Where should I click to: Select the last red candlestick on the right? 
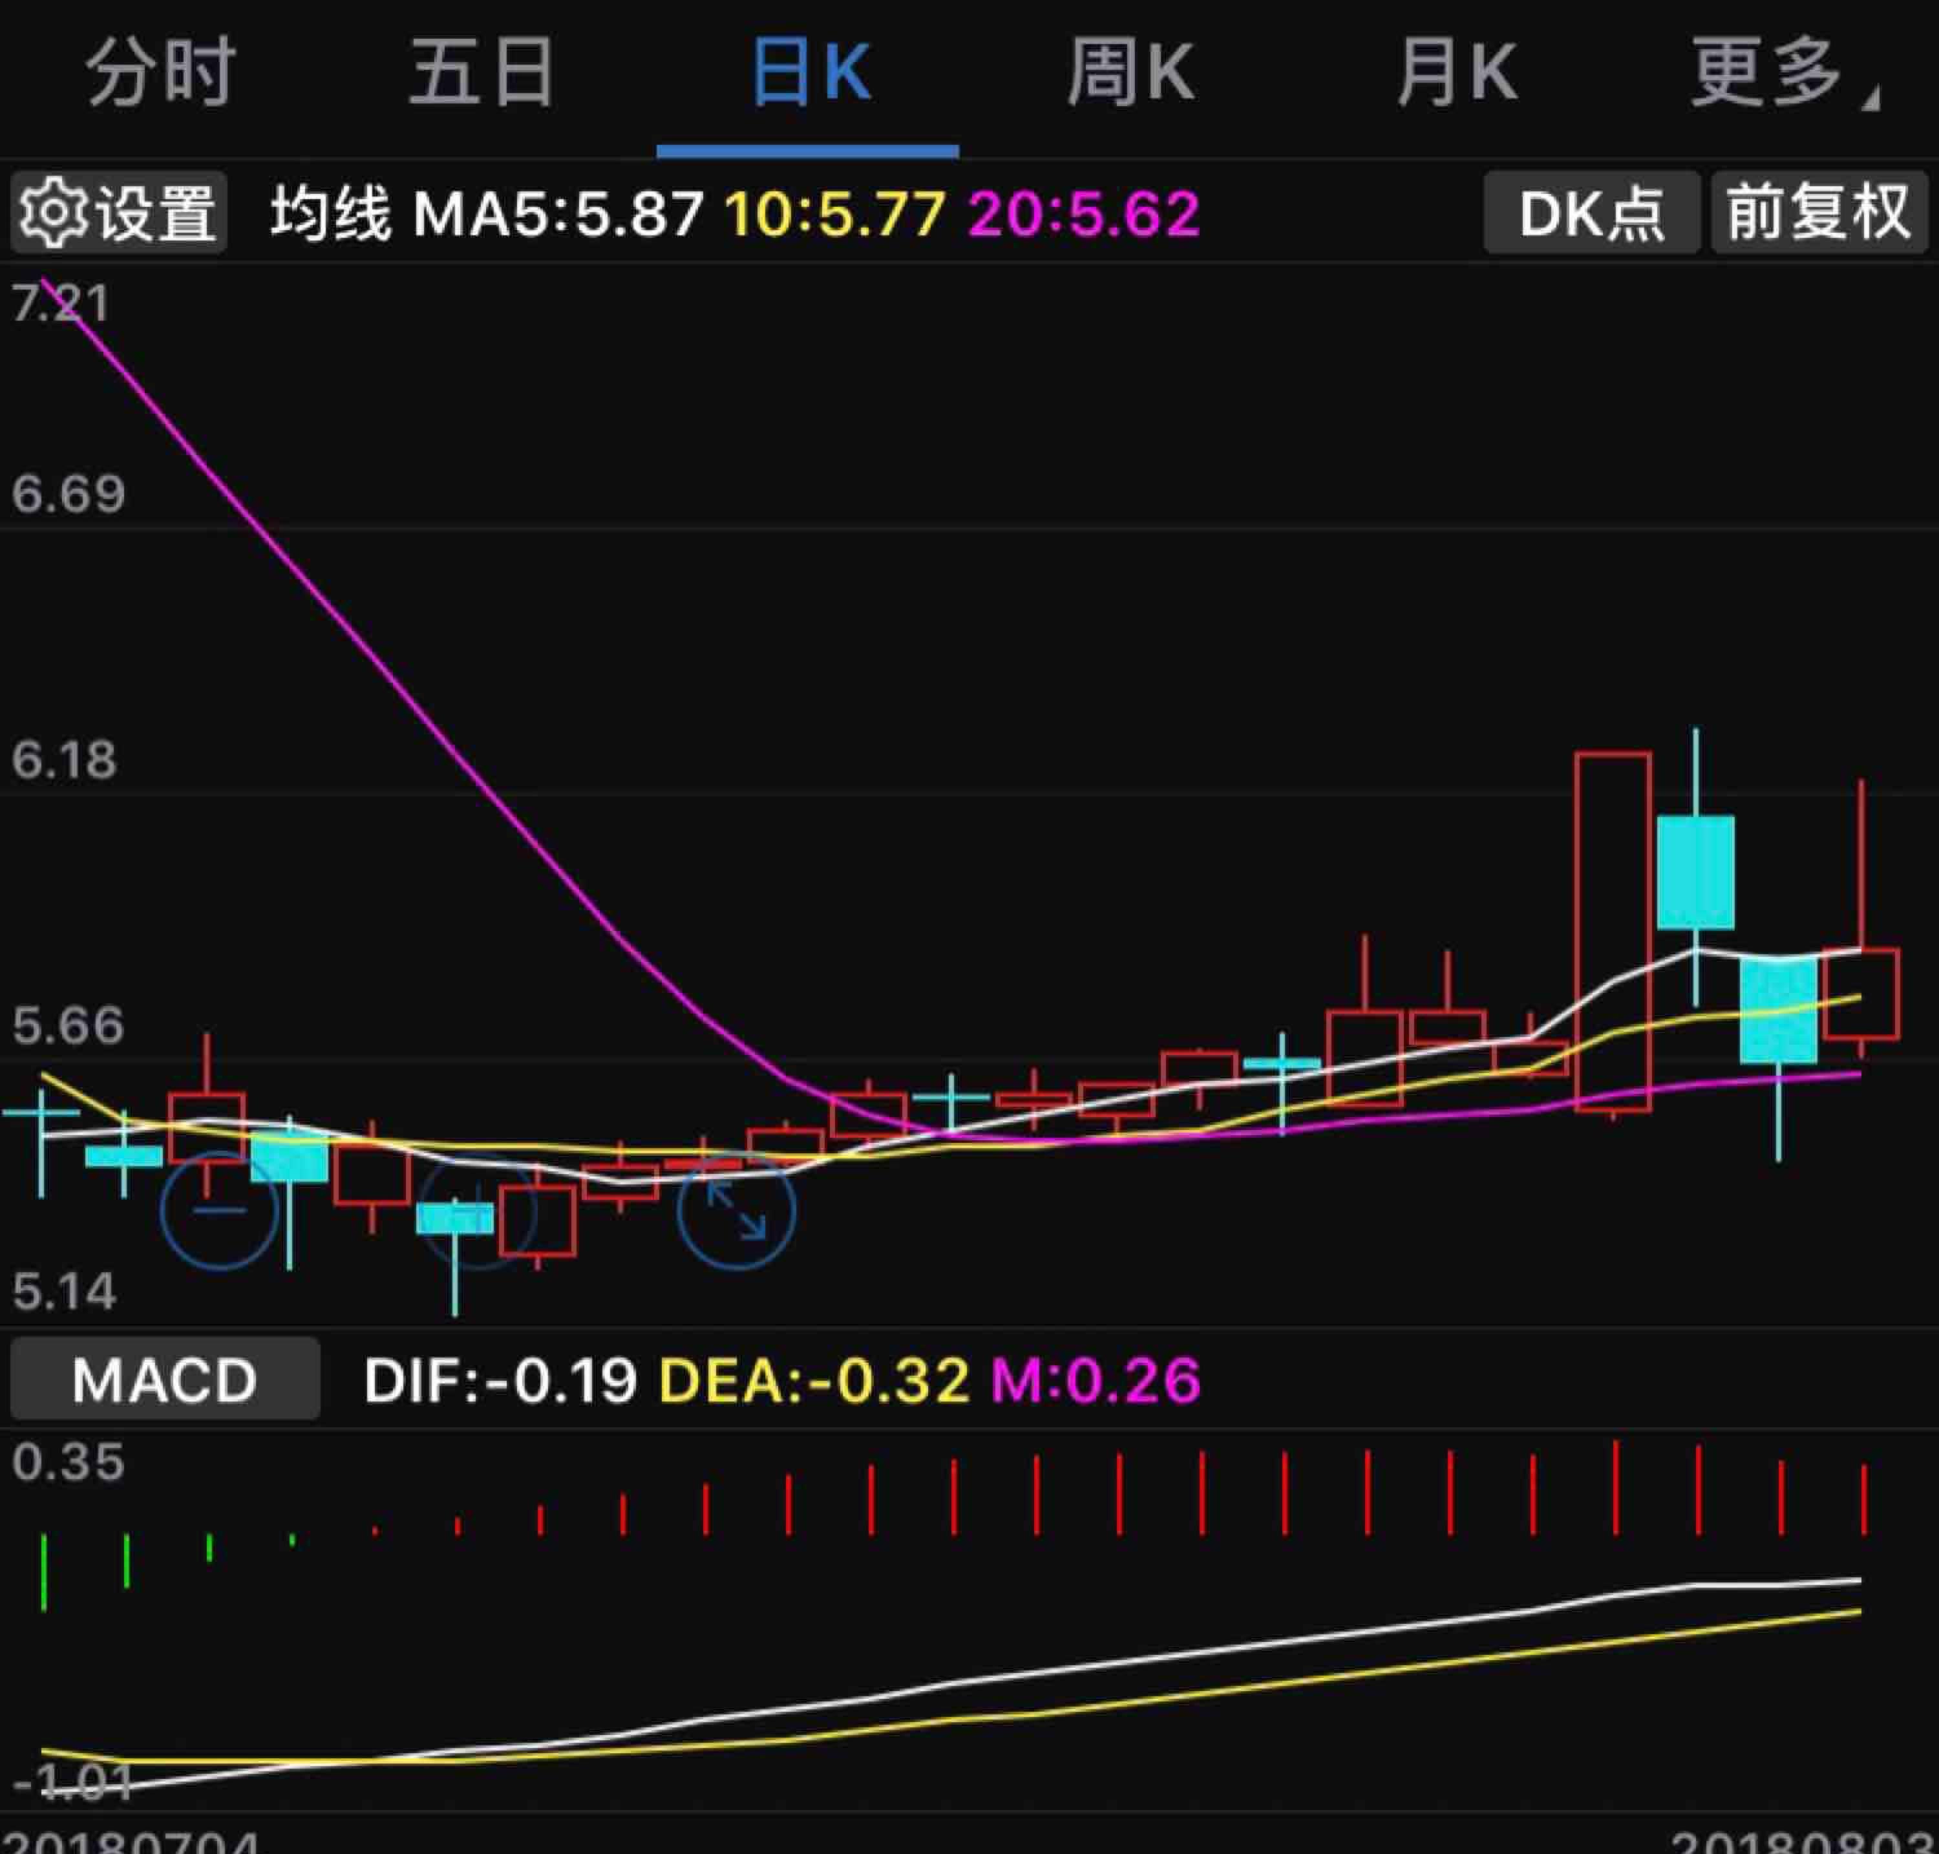(x=1861, y=993)
